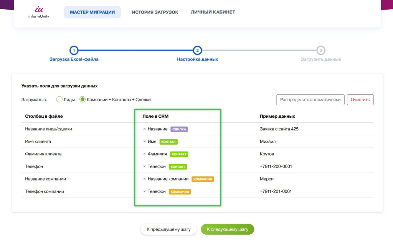393x242 pixels.
Task: Click step 1 Загрузка Excel-файла circle
Action: coord(74,50)
